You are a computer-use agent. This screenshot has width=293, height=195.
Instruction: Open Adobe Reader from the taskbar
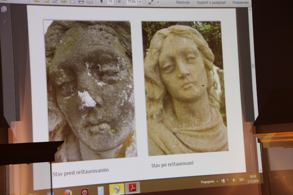point(133,188)
